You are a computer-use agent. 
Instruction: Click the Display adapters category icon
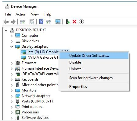18,47
